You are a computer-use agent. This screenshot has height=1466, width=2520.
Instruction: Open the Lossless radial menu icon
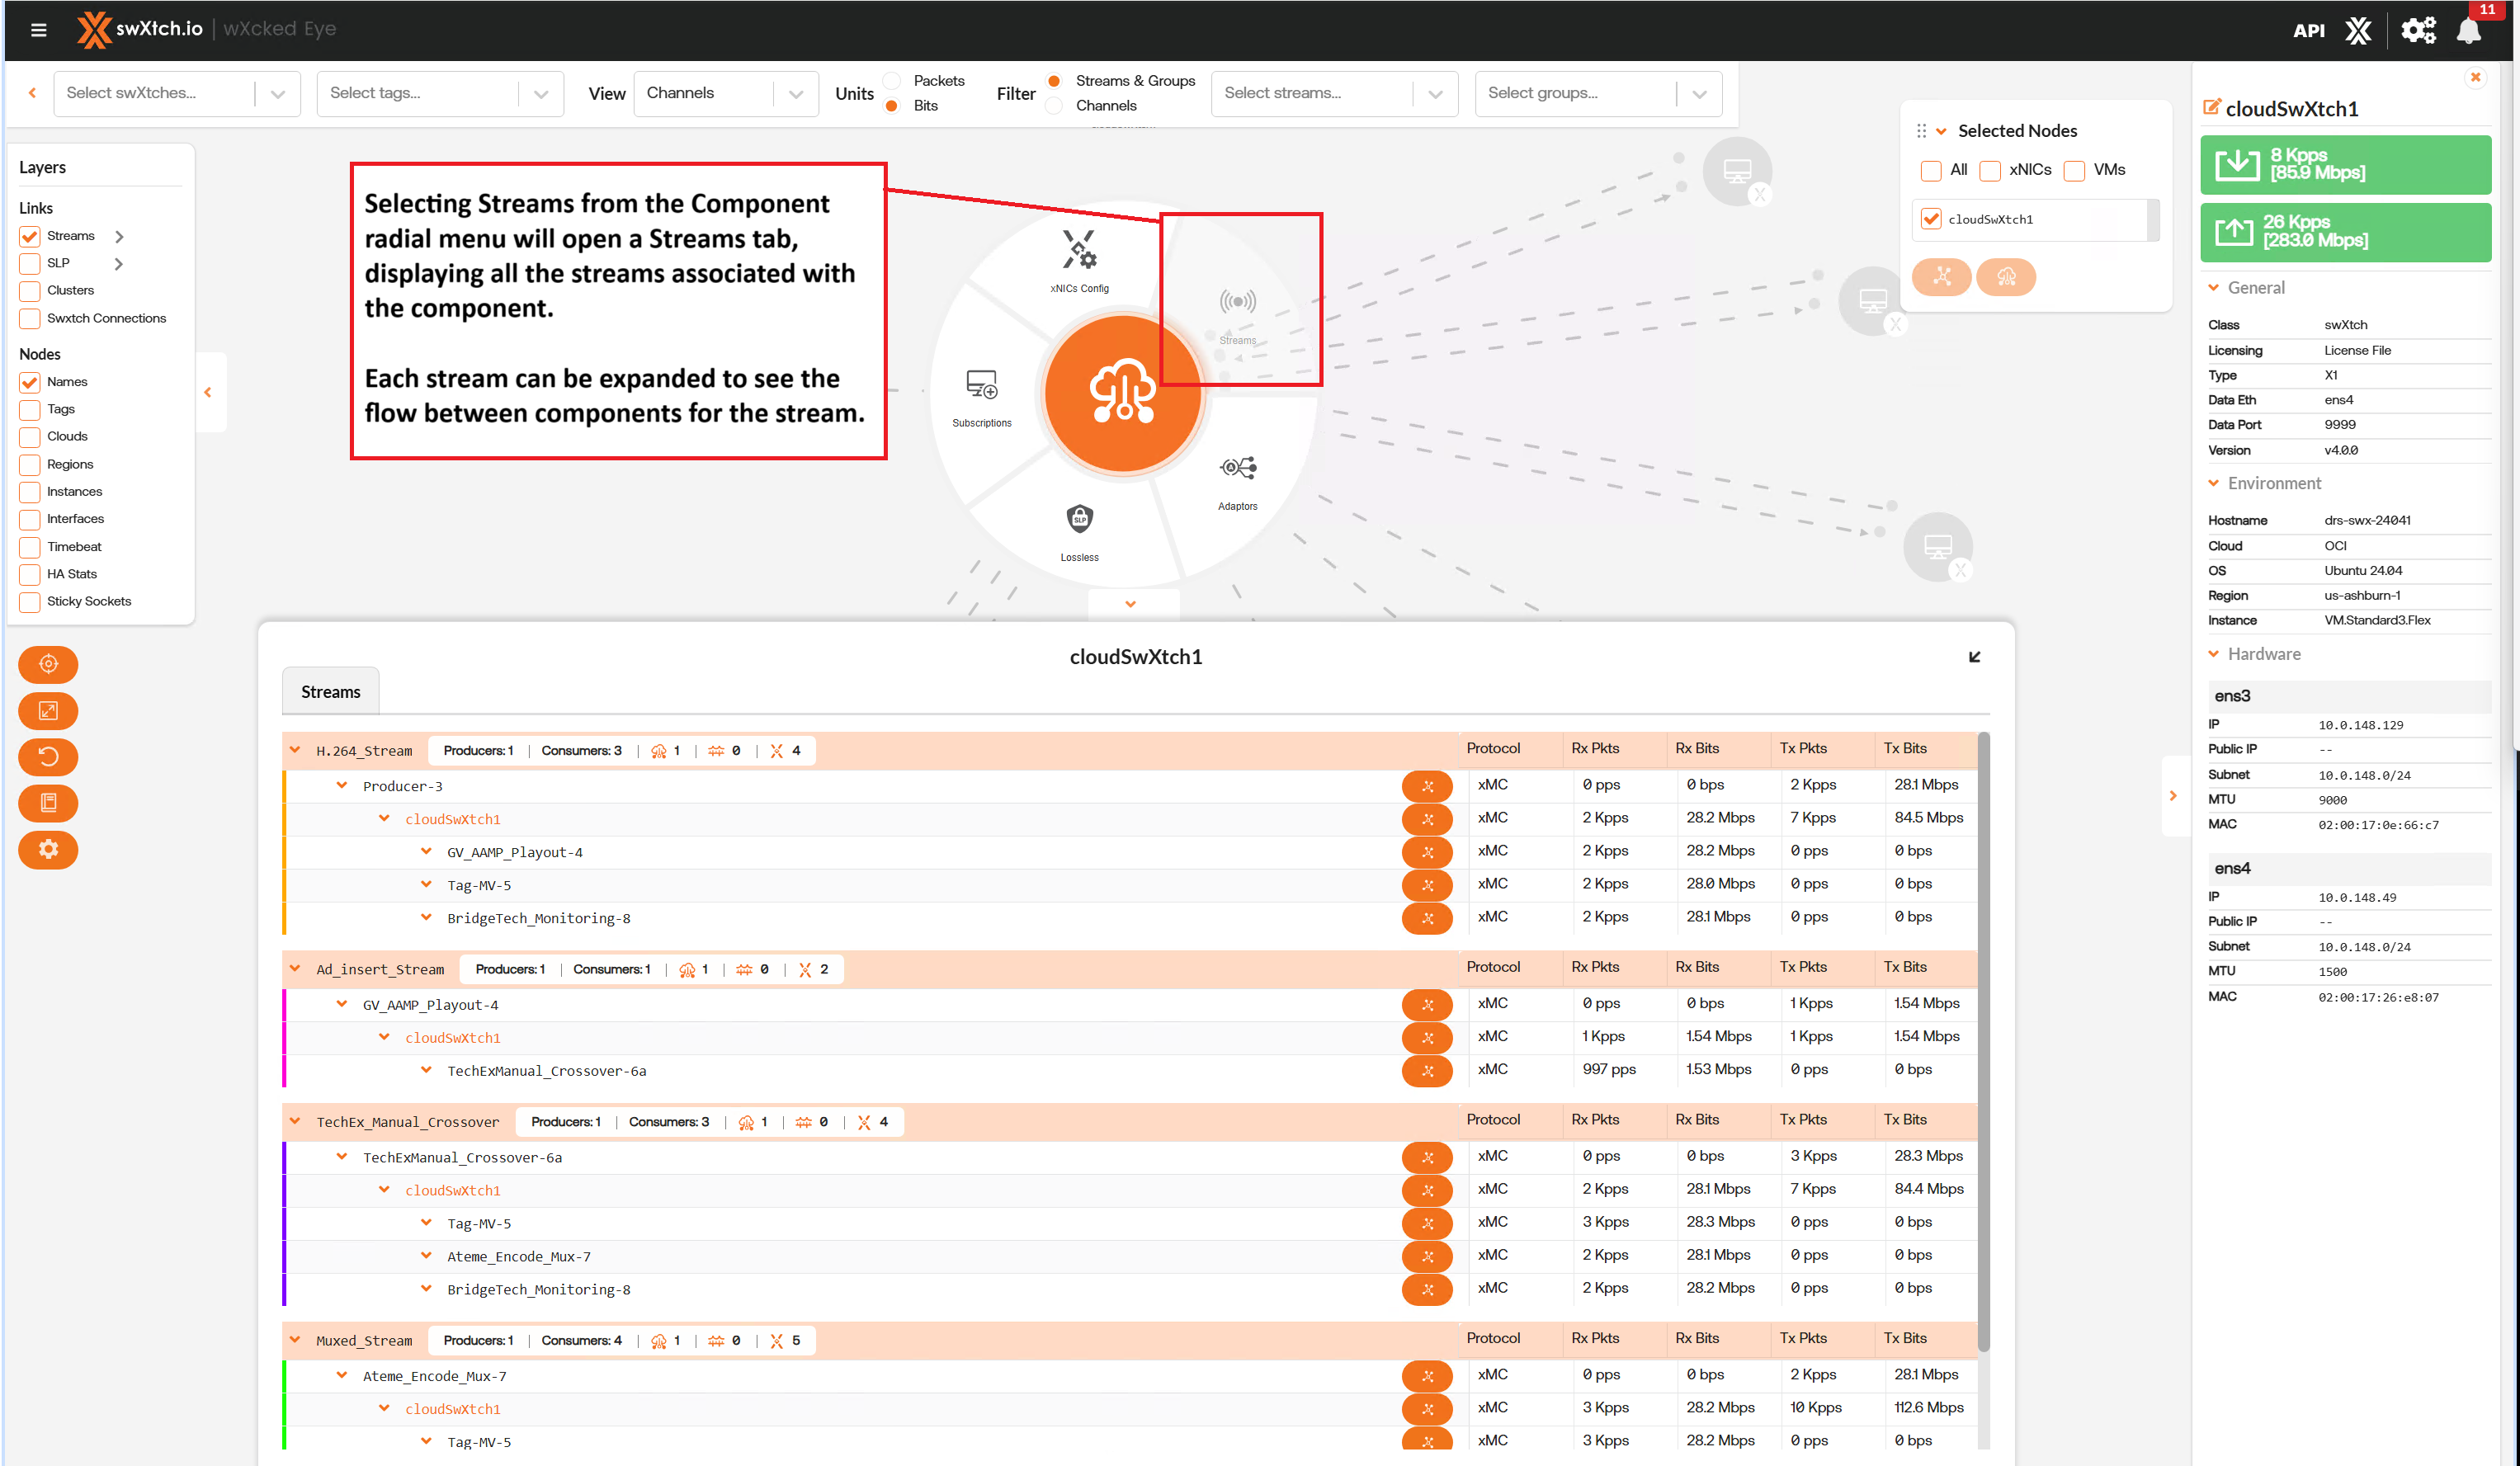tap(1079, 520)
